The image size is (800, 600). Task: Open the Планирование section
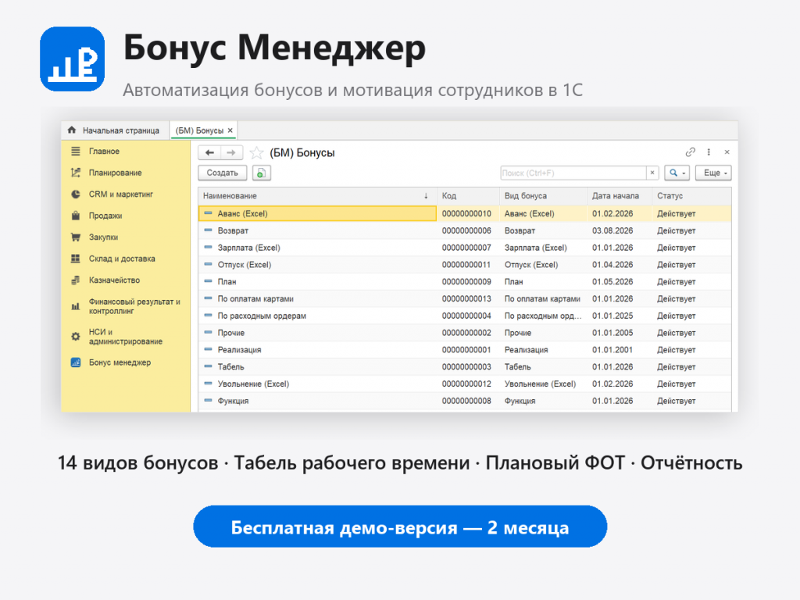116,173
